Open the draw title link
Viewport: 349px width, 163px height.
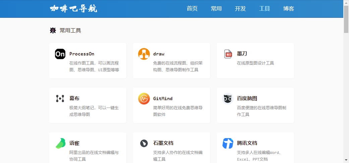[159, 54]
